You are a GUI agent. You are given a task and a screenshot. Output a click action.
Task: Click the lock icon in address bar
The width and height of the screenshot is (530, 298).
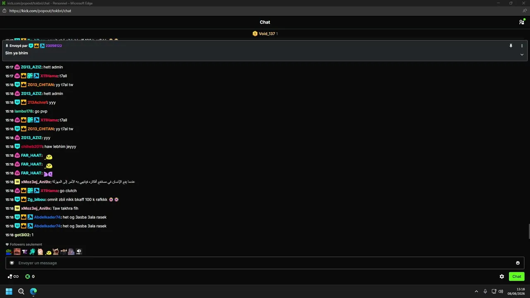click(4, 11)
